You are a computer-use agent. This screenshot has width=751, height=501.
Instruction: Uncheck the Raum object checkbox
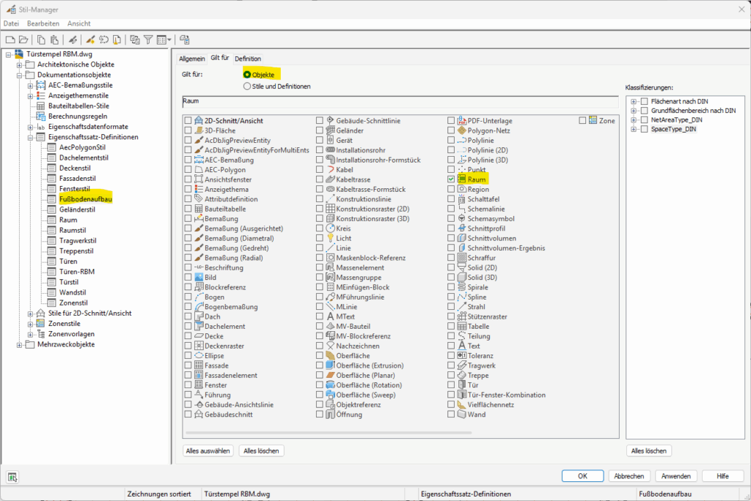tap(452, 179)
